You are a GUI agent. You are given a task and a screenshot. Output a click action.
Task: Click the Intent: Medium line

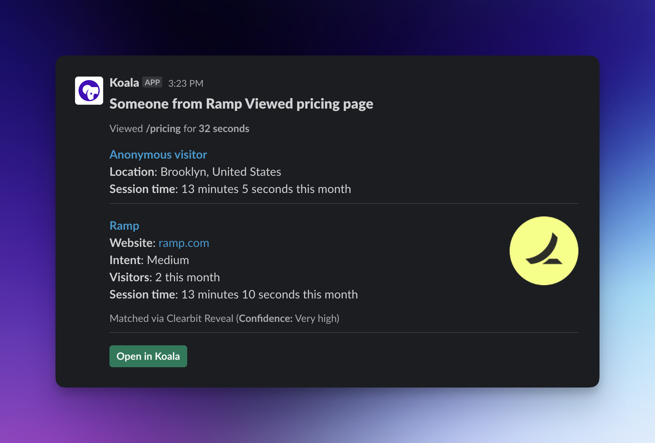149,260
